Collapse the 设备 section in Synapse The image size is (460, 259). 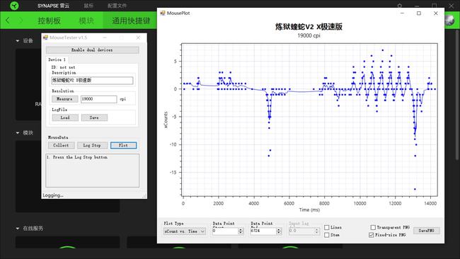pyautogui.click(x=18, y=41)
